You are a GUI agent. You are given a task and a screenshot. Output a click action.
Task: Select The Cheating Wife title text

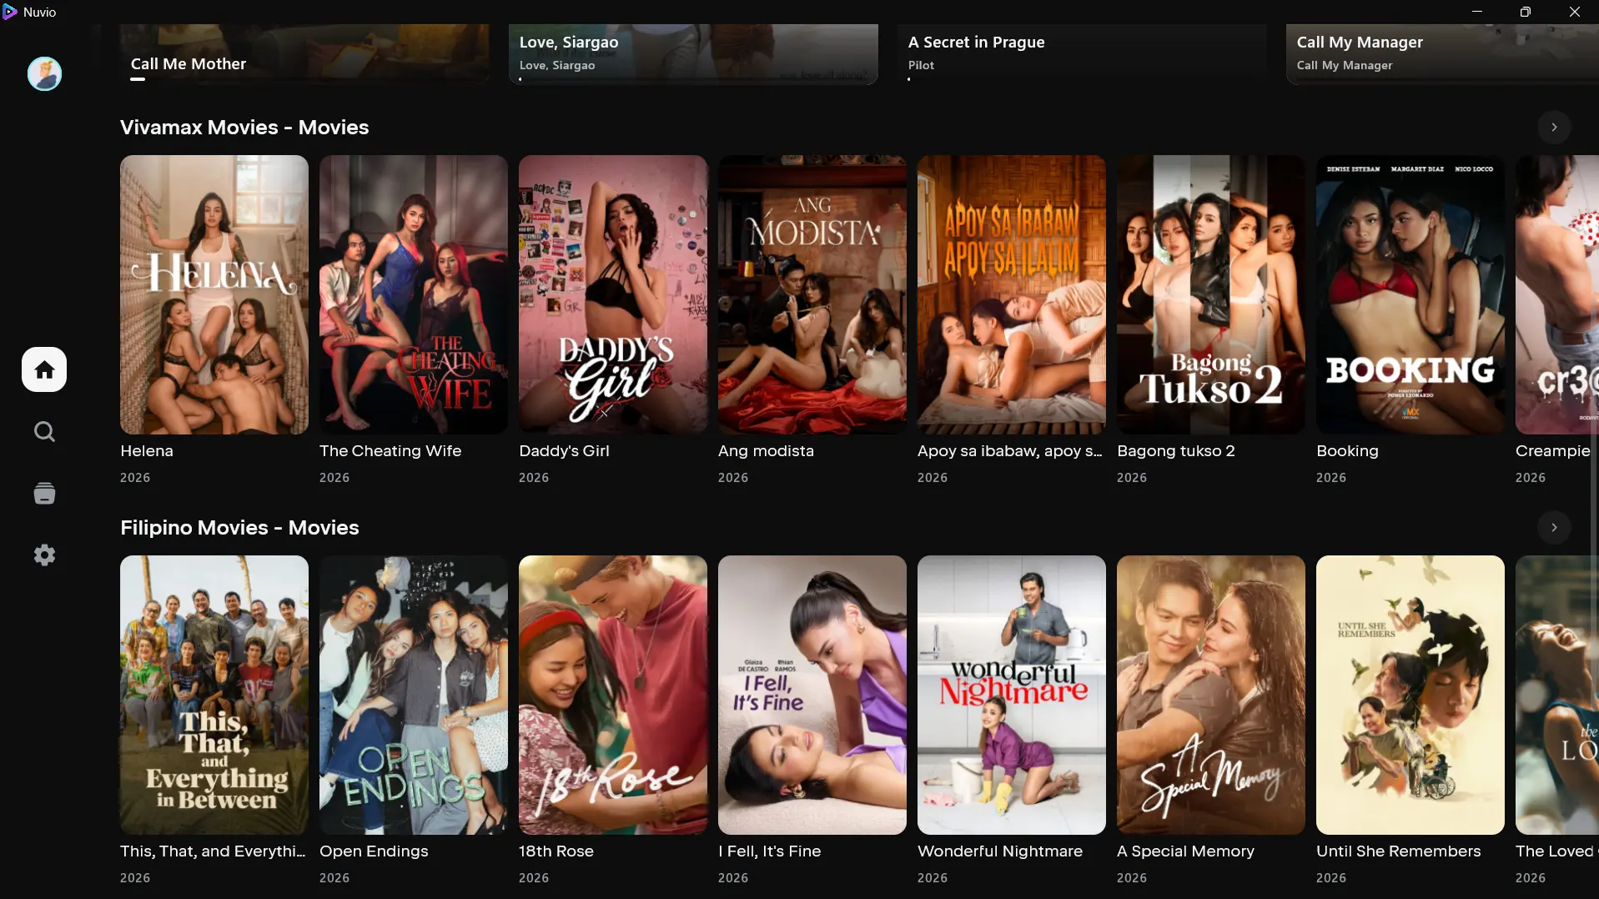coord(390,451)
